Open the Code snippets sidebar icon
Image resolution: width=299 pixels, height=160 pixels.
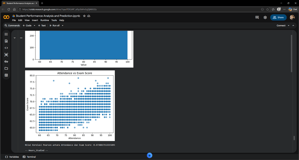tap(6, 48)
